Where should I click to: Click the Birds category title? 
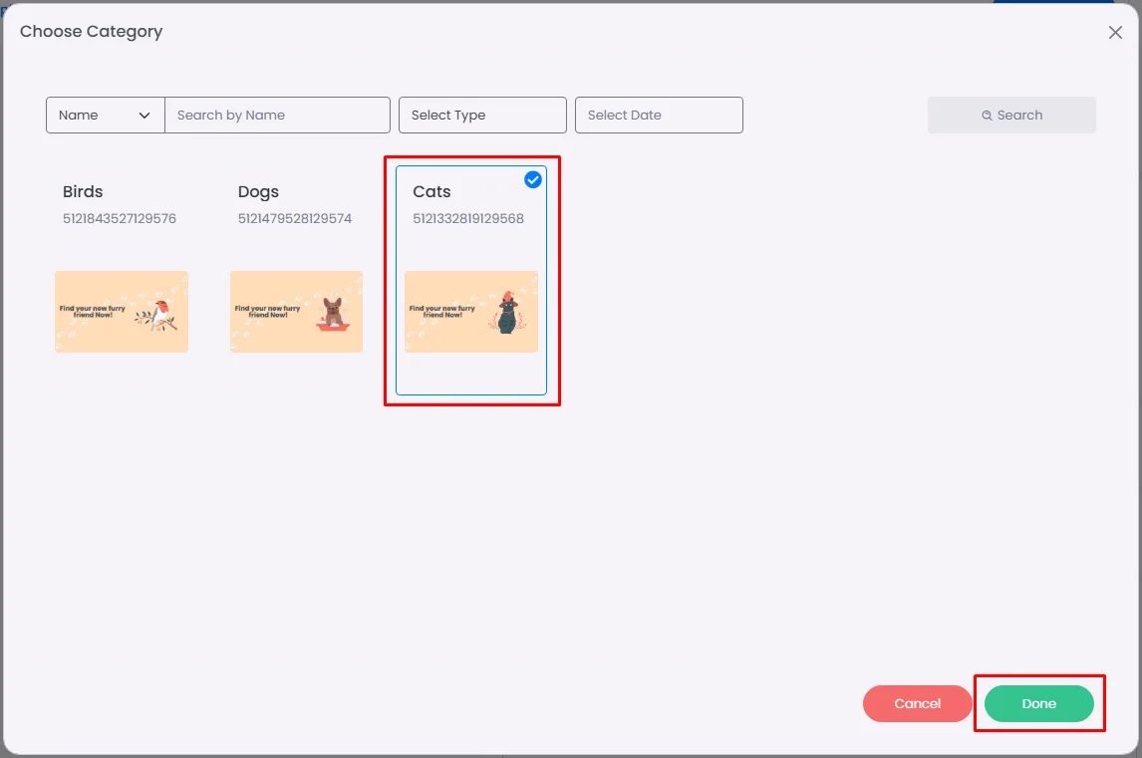click(x=83, y=191)
